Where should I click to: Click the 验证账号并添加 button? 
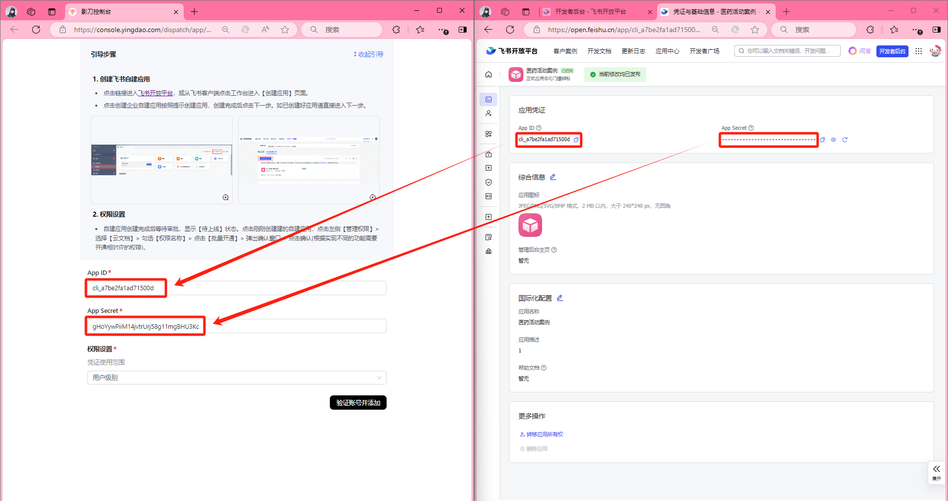(358, 403)
